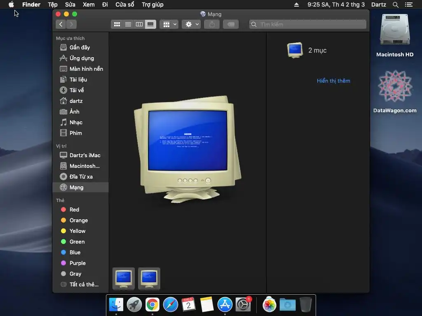The width and height of the screenshot is (422, 316).
Task: Open the Apple menu
Action: tap(11, 5)
